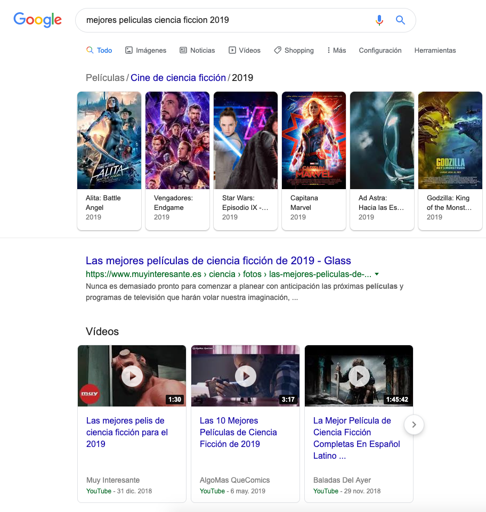
Task: Play the 'Las mejores pelis' video
Action: pos(132,376)
